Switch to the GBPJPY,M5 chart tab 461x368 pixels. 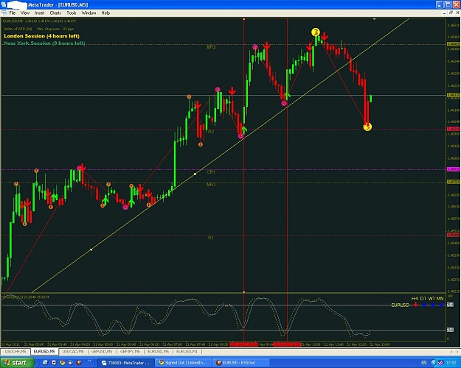pos(131,351)
